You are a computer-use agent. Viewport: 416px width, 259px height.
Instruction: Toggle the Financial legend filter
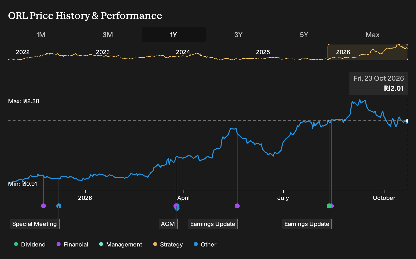coord(72,244)
